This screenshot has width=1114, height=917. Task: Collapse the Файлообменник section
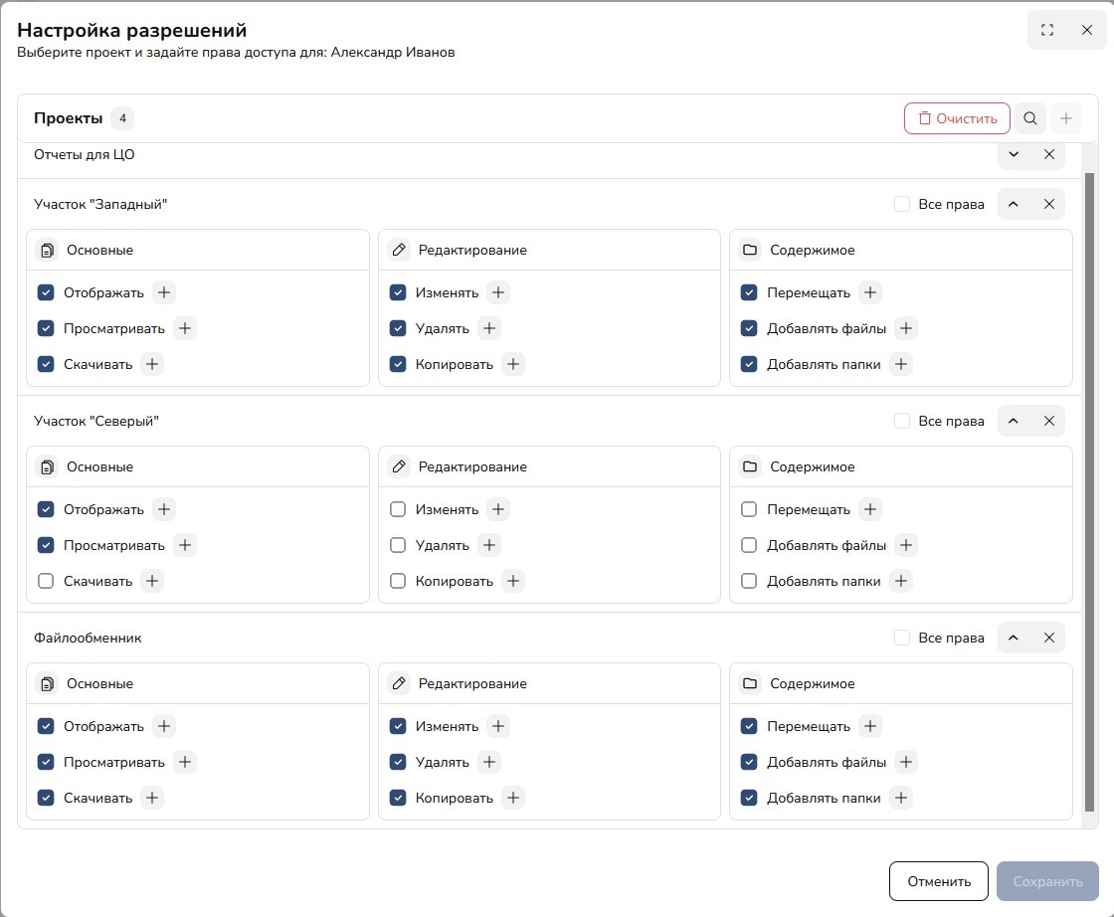(1014, 638)
